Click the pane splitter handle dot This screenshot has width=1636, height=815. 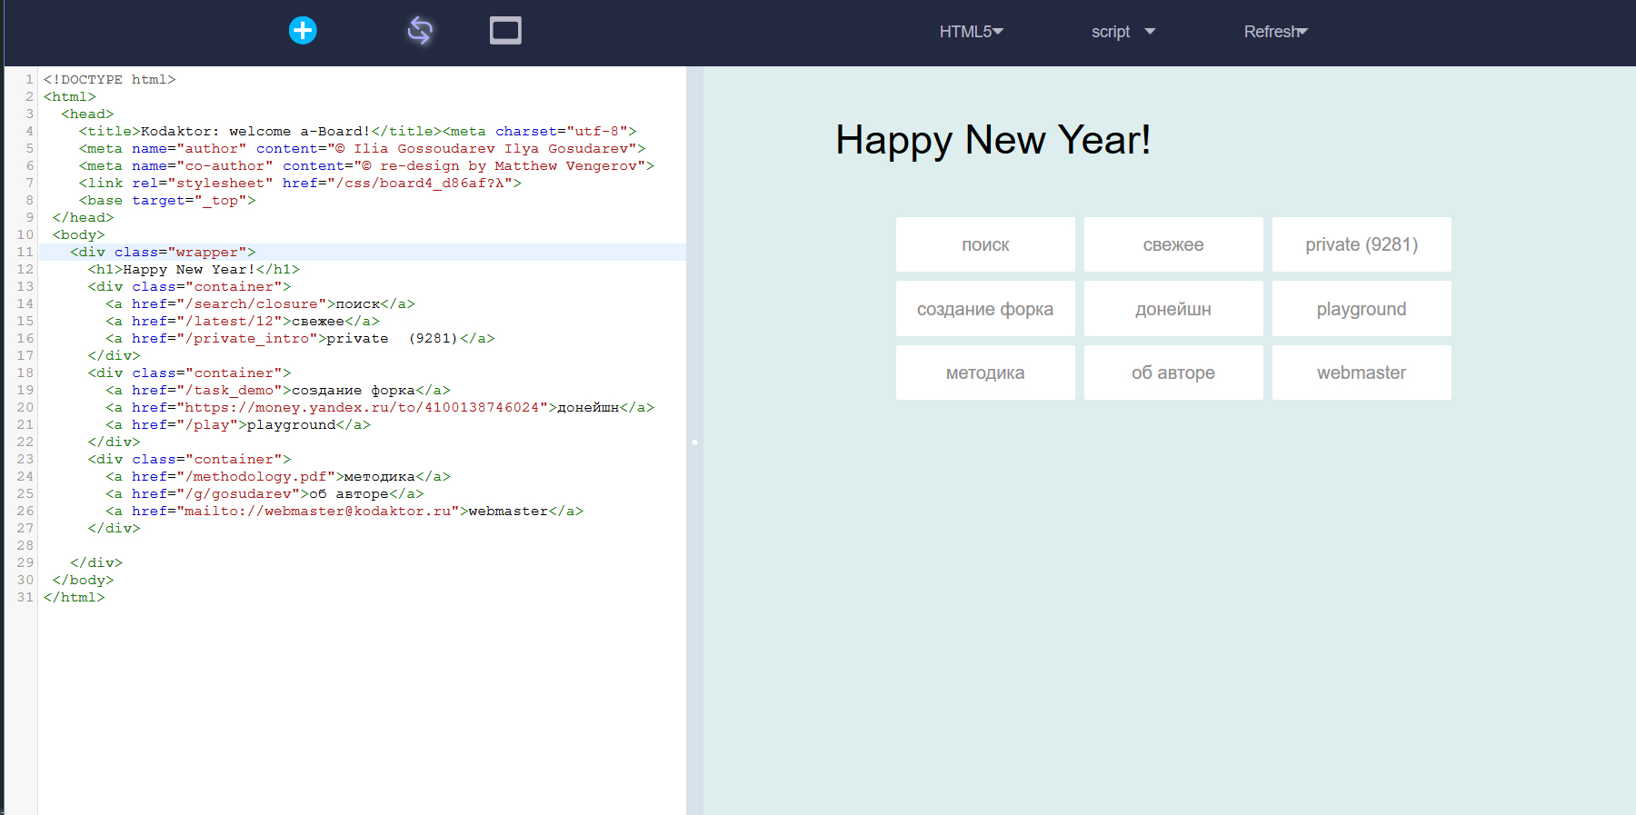694,442
